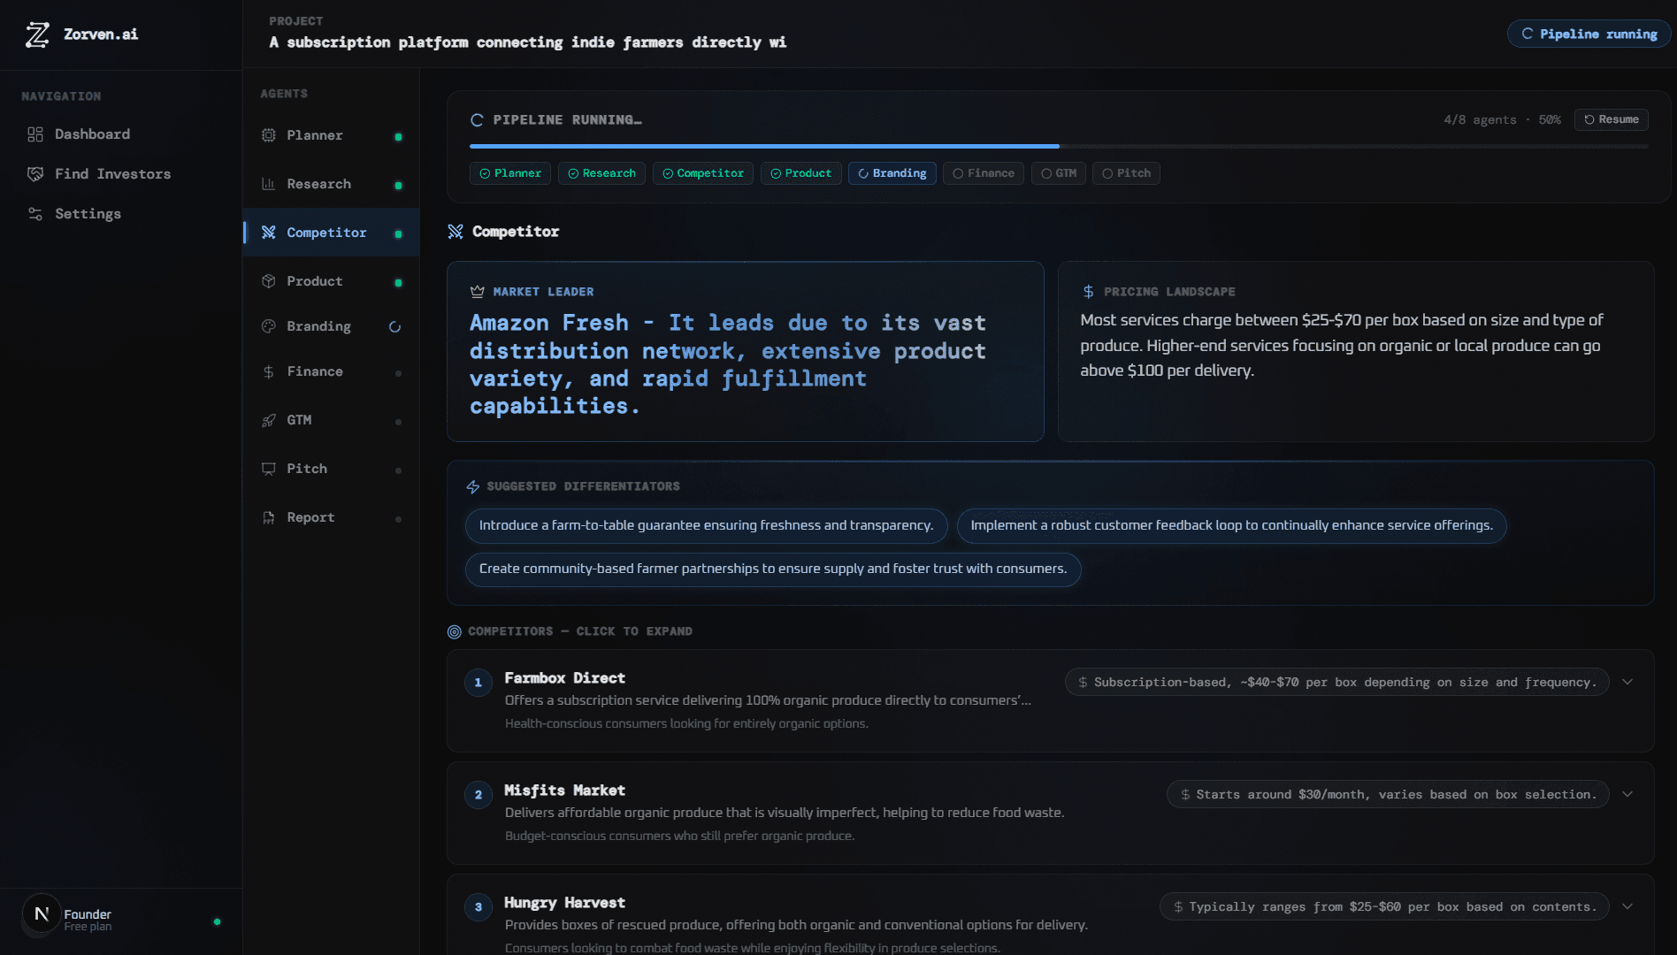The image size is (1677, 955).
Task: Click the Competitor crossed-swords sidebar icon
Action: [x=269, y=233]
